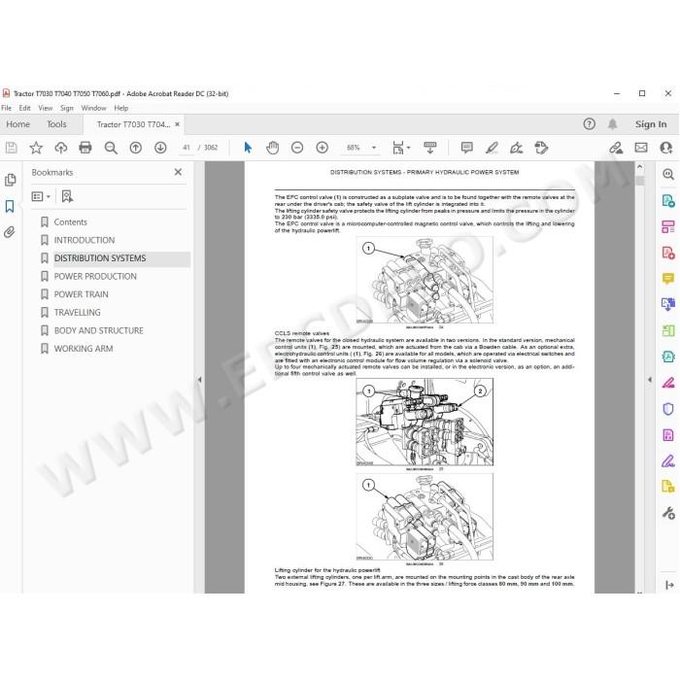Send file by email icon
Screen dimensions: 680x680
(x=641, y=148)
